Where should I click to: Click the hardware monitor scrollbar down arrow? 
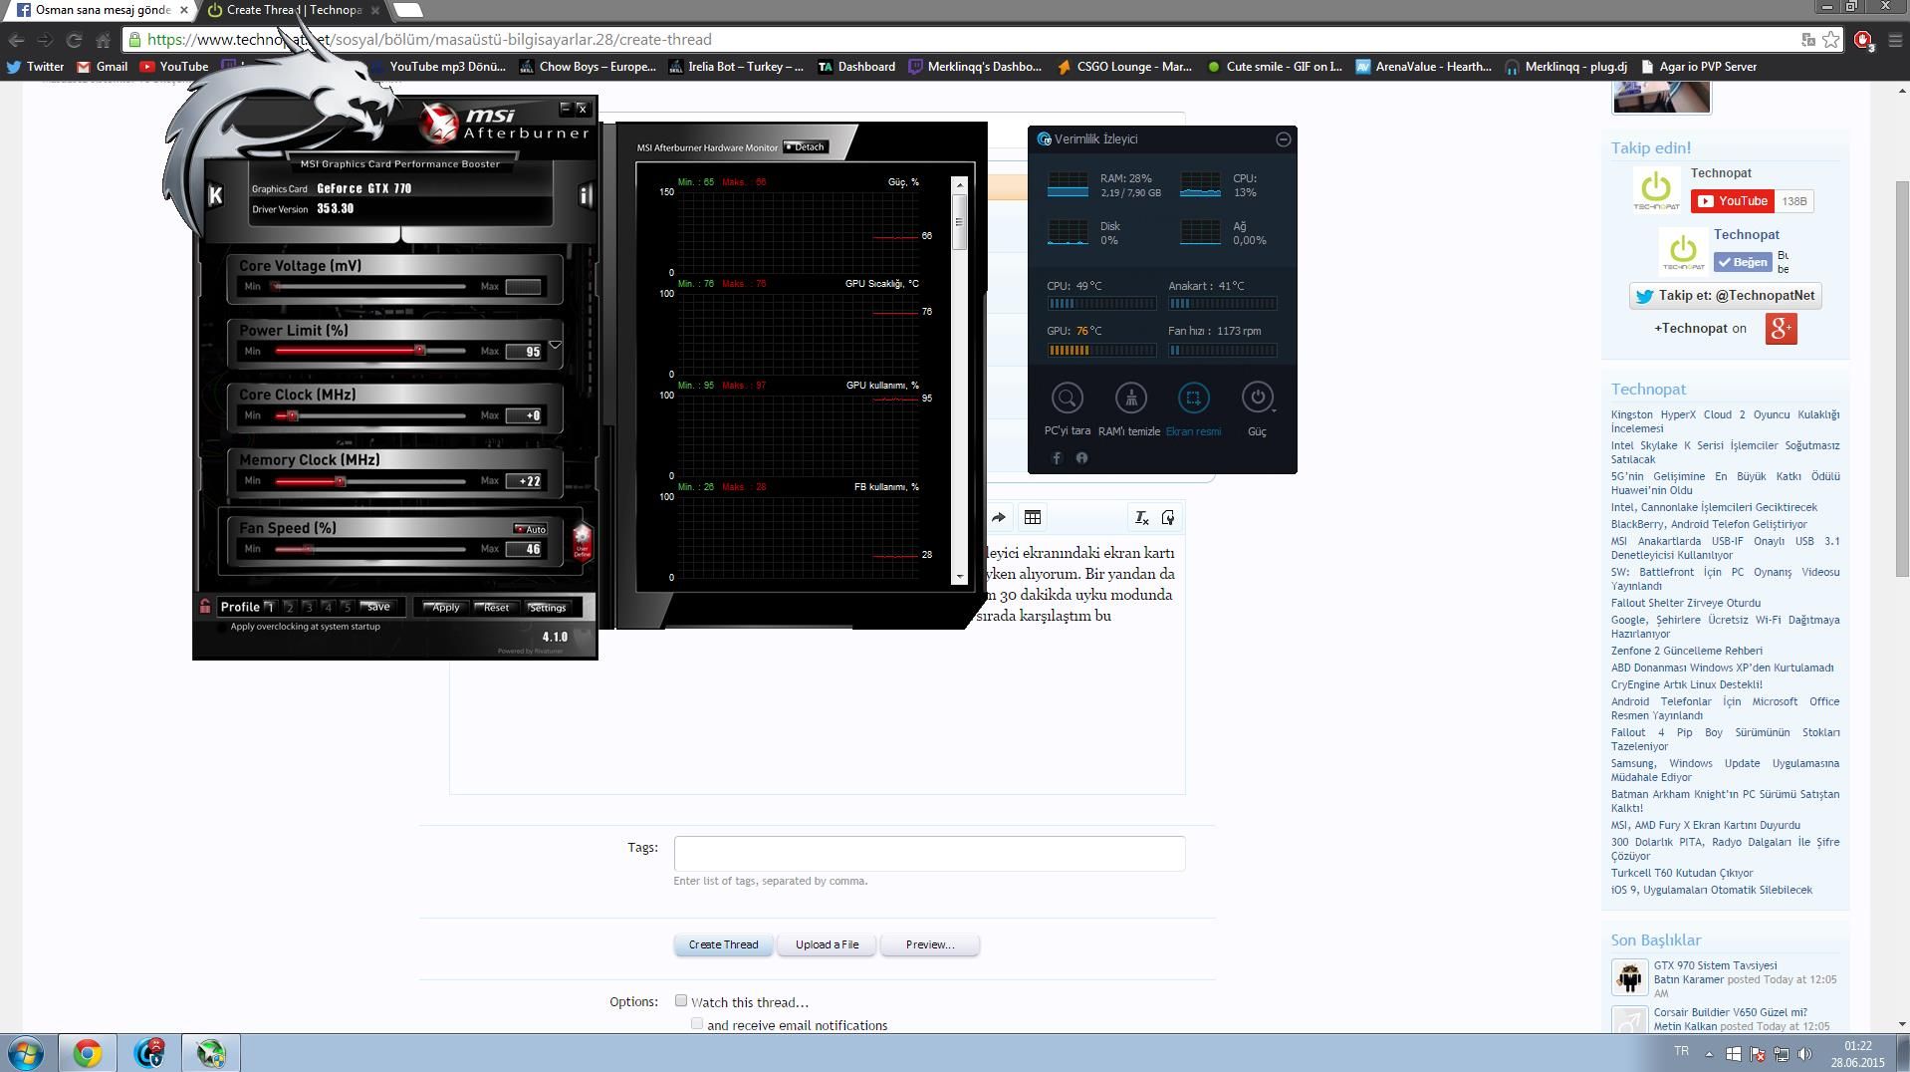pyautogui.click(x=960, y=576)
